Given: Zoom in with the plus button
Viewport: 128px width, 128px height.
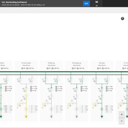Looking at the screenshot, I should tap(122, 114).
